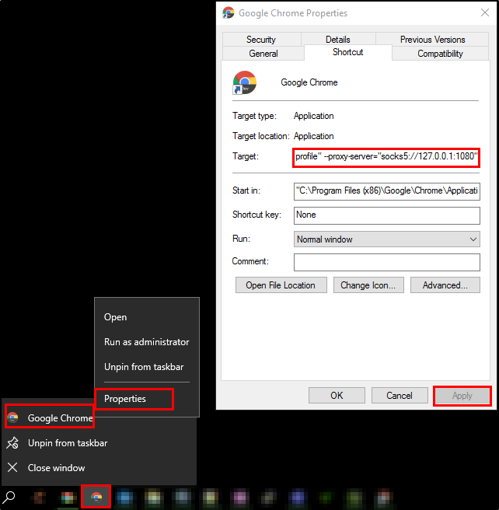Image resolution: width=499 pixels, height=510 pixels.
Task: Focus the Shortcut key field
Action: click(387, 215)
